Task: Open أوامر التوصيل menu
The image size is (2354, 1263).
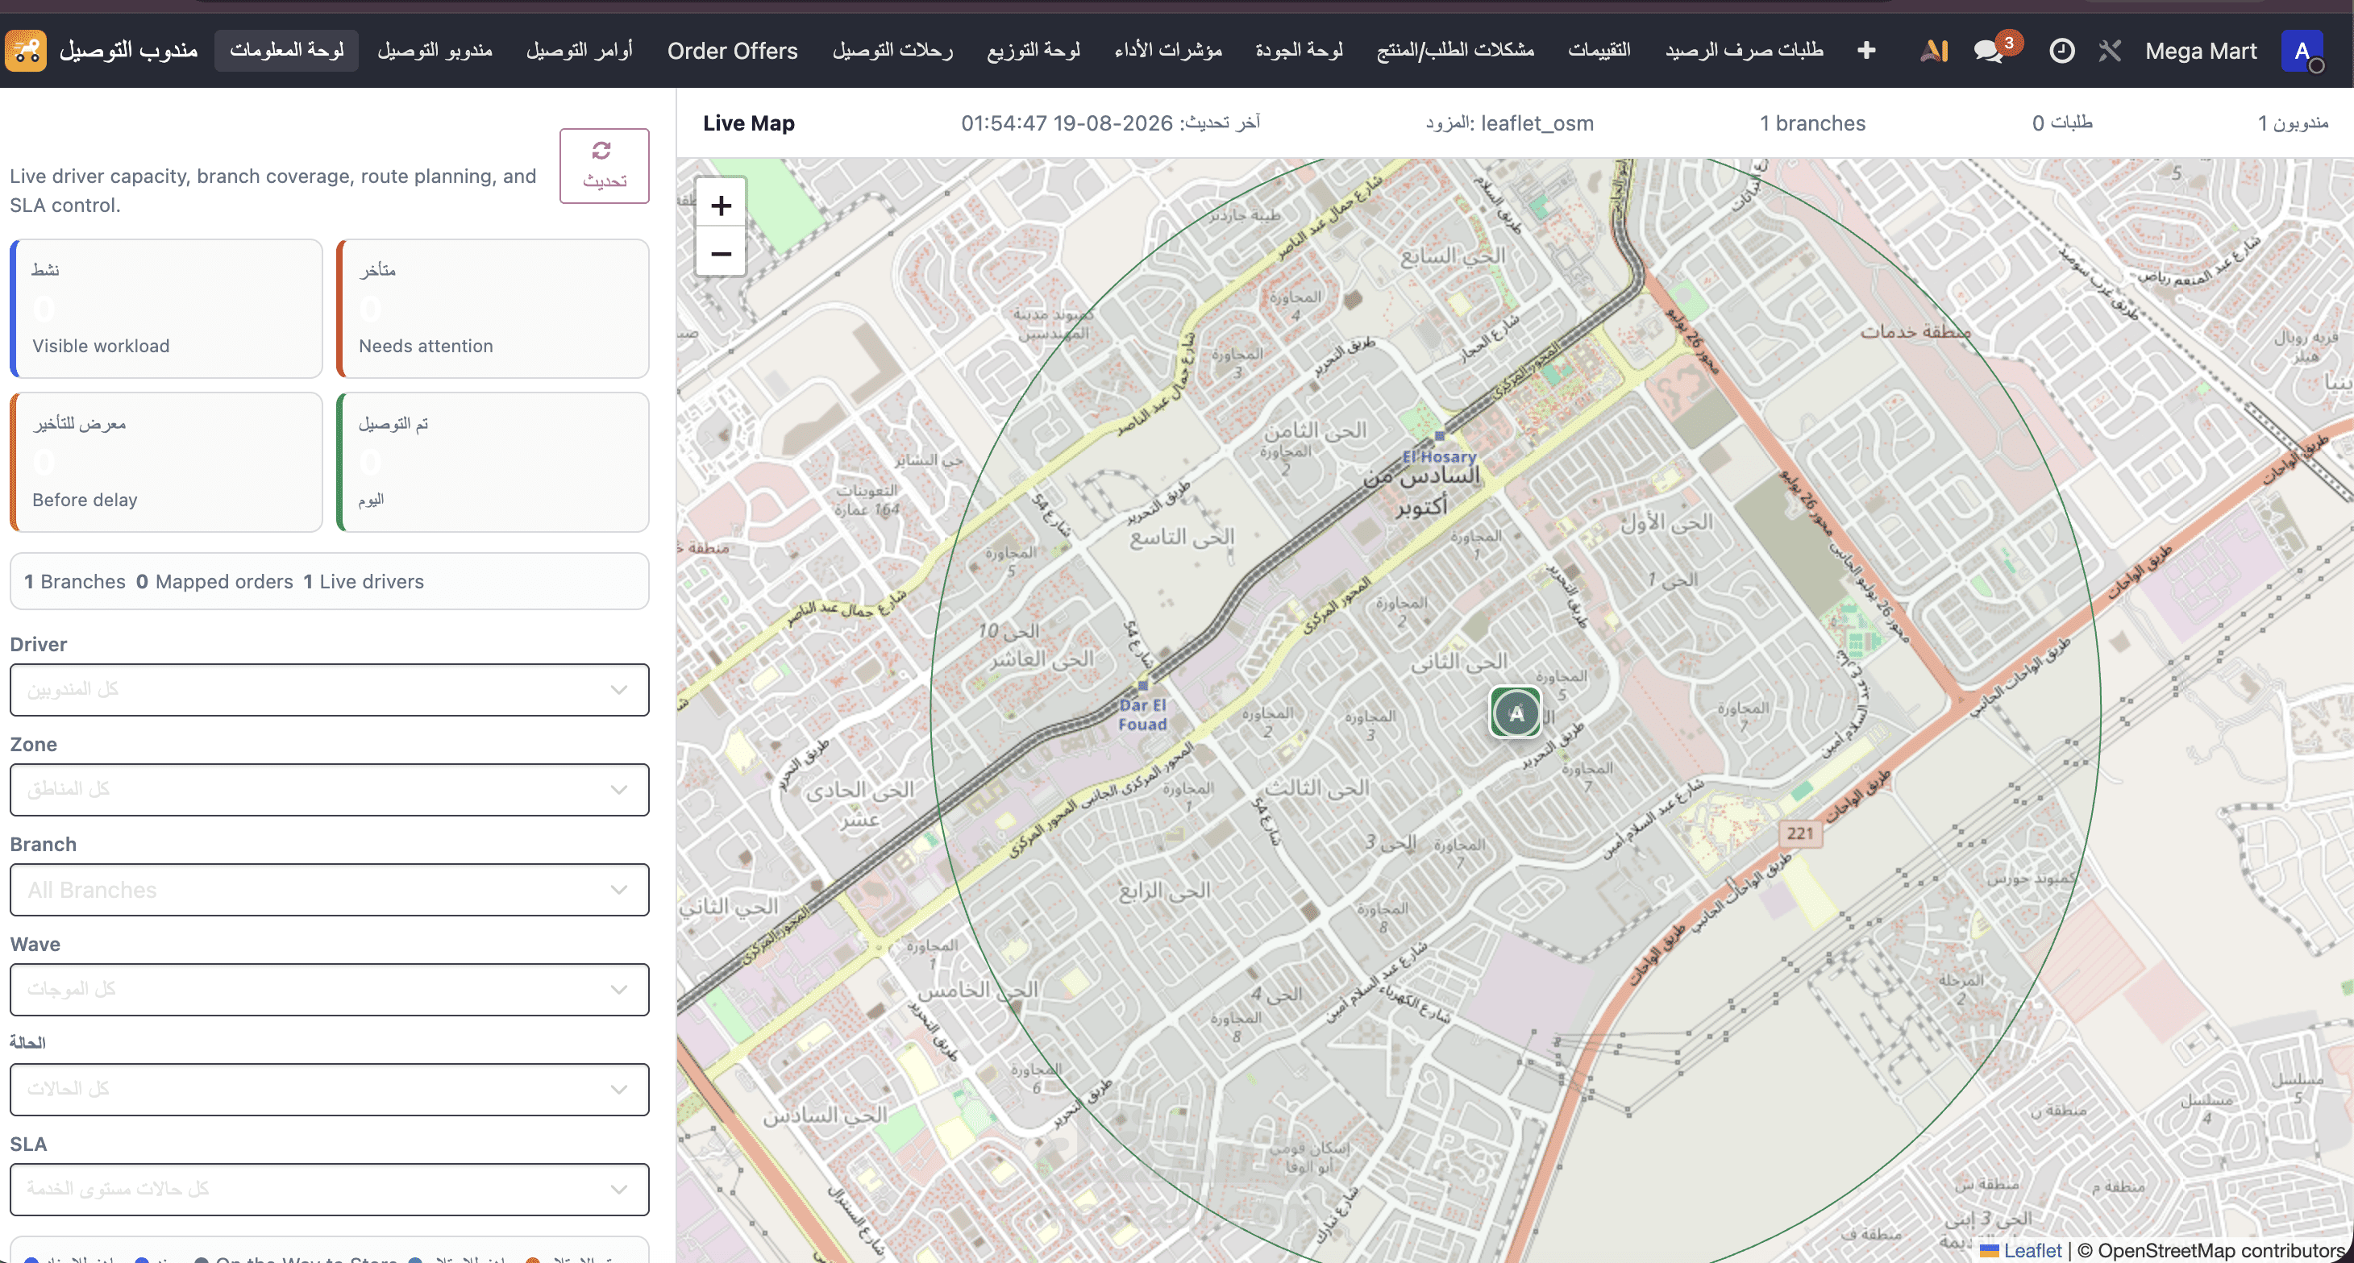Action: coord(580,50)
